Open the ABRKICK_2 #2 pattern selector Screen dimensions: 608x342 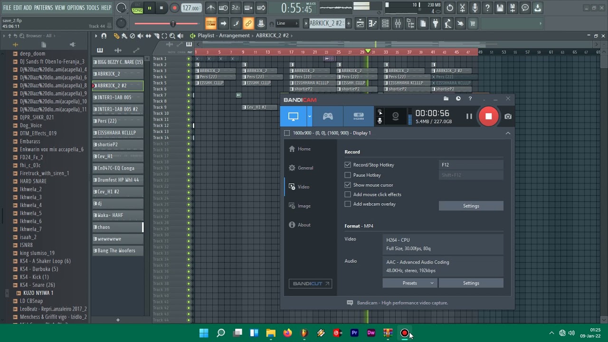326,23
